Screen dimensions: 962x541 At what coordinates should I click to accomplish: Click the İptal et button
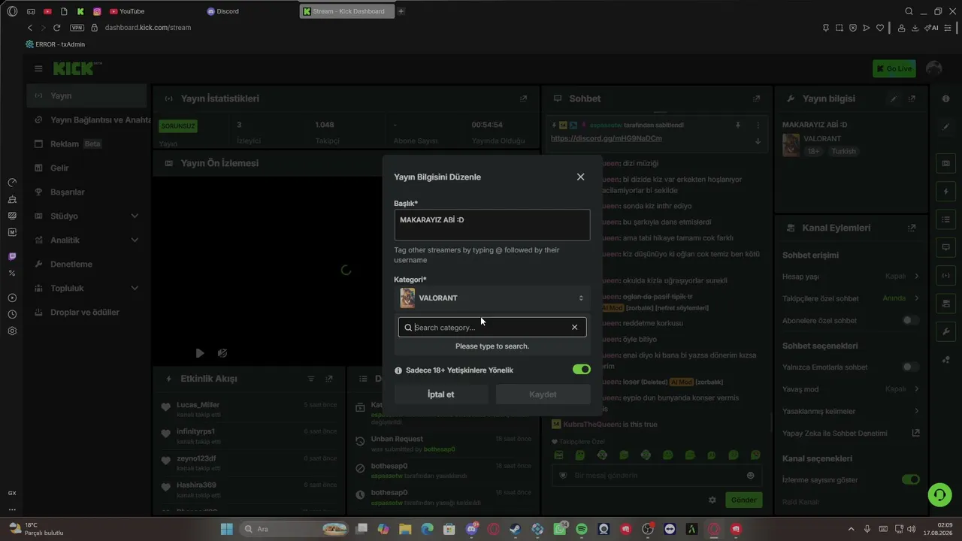(x=441, y=394)
